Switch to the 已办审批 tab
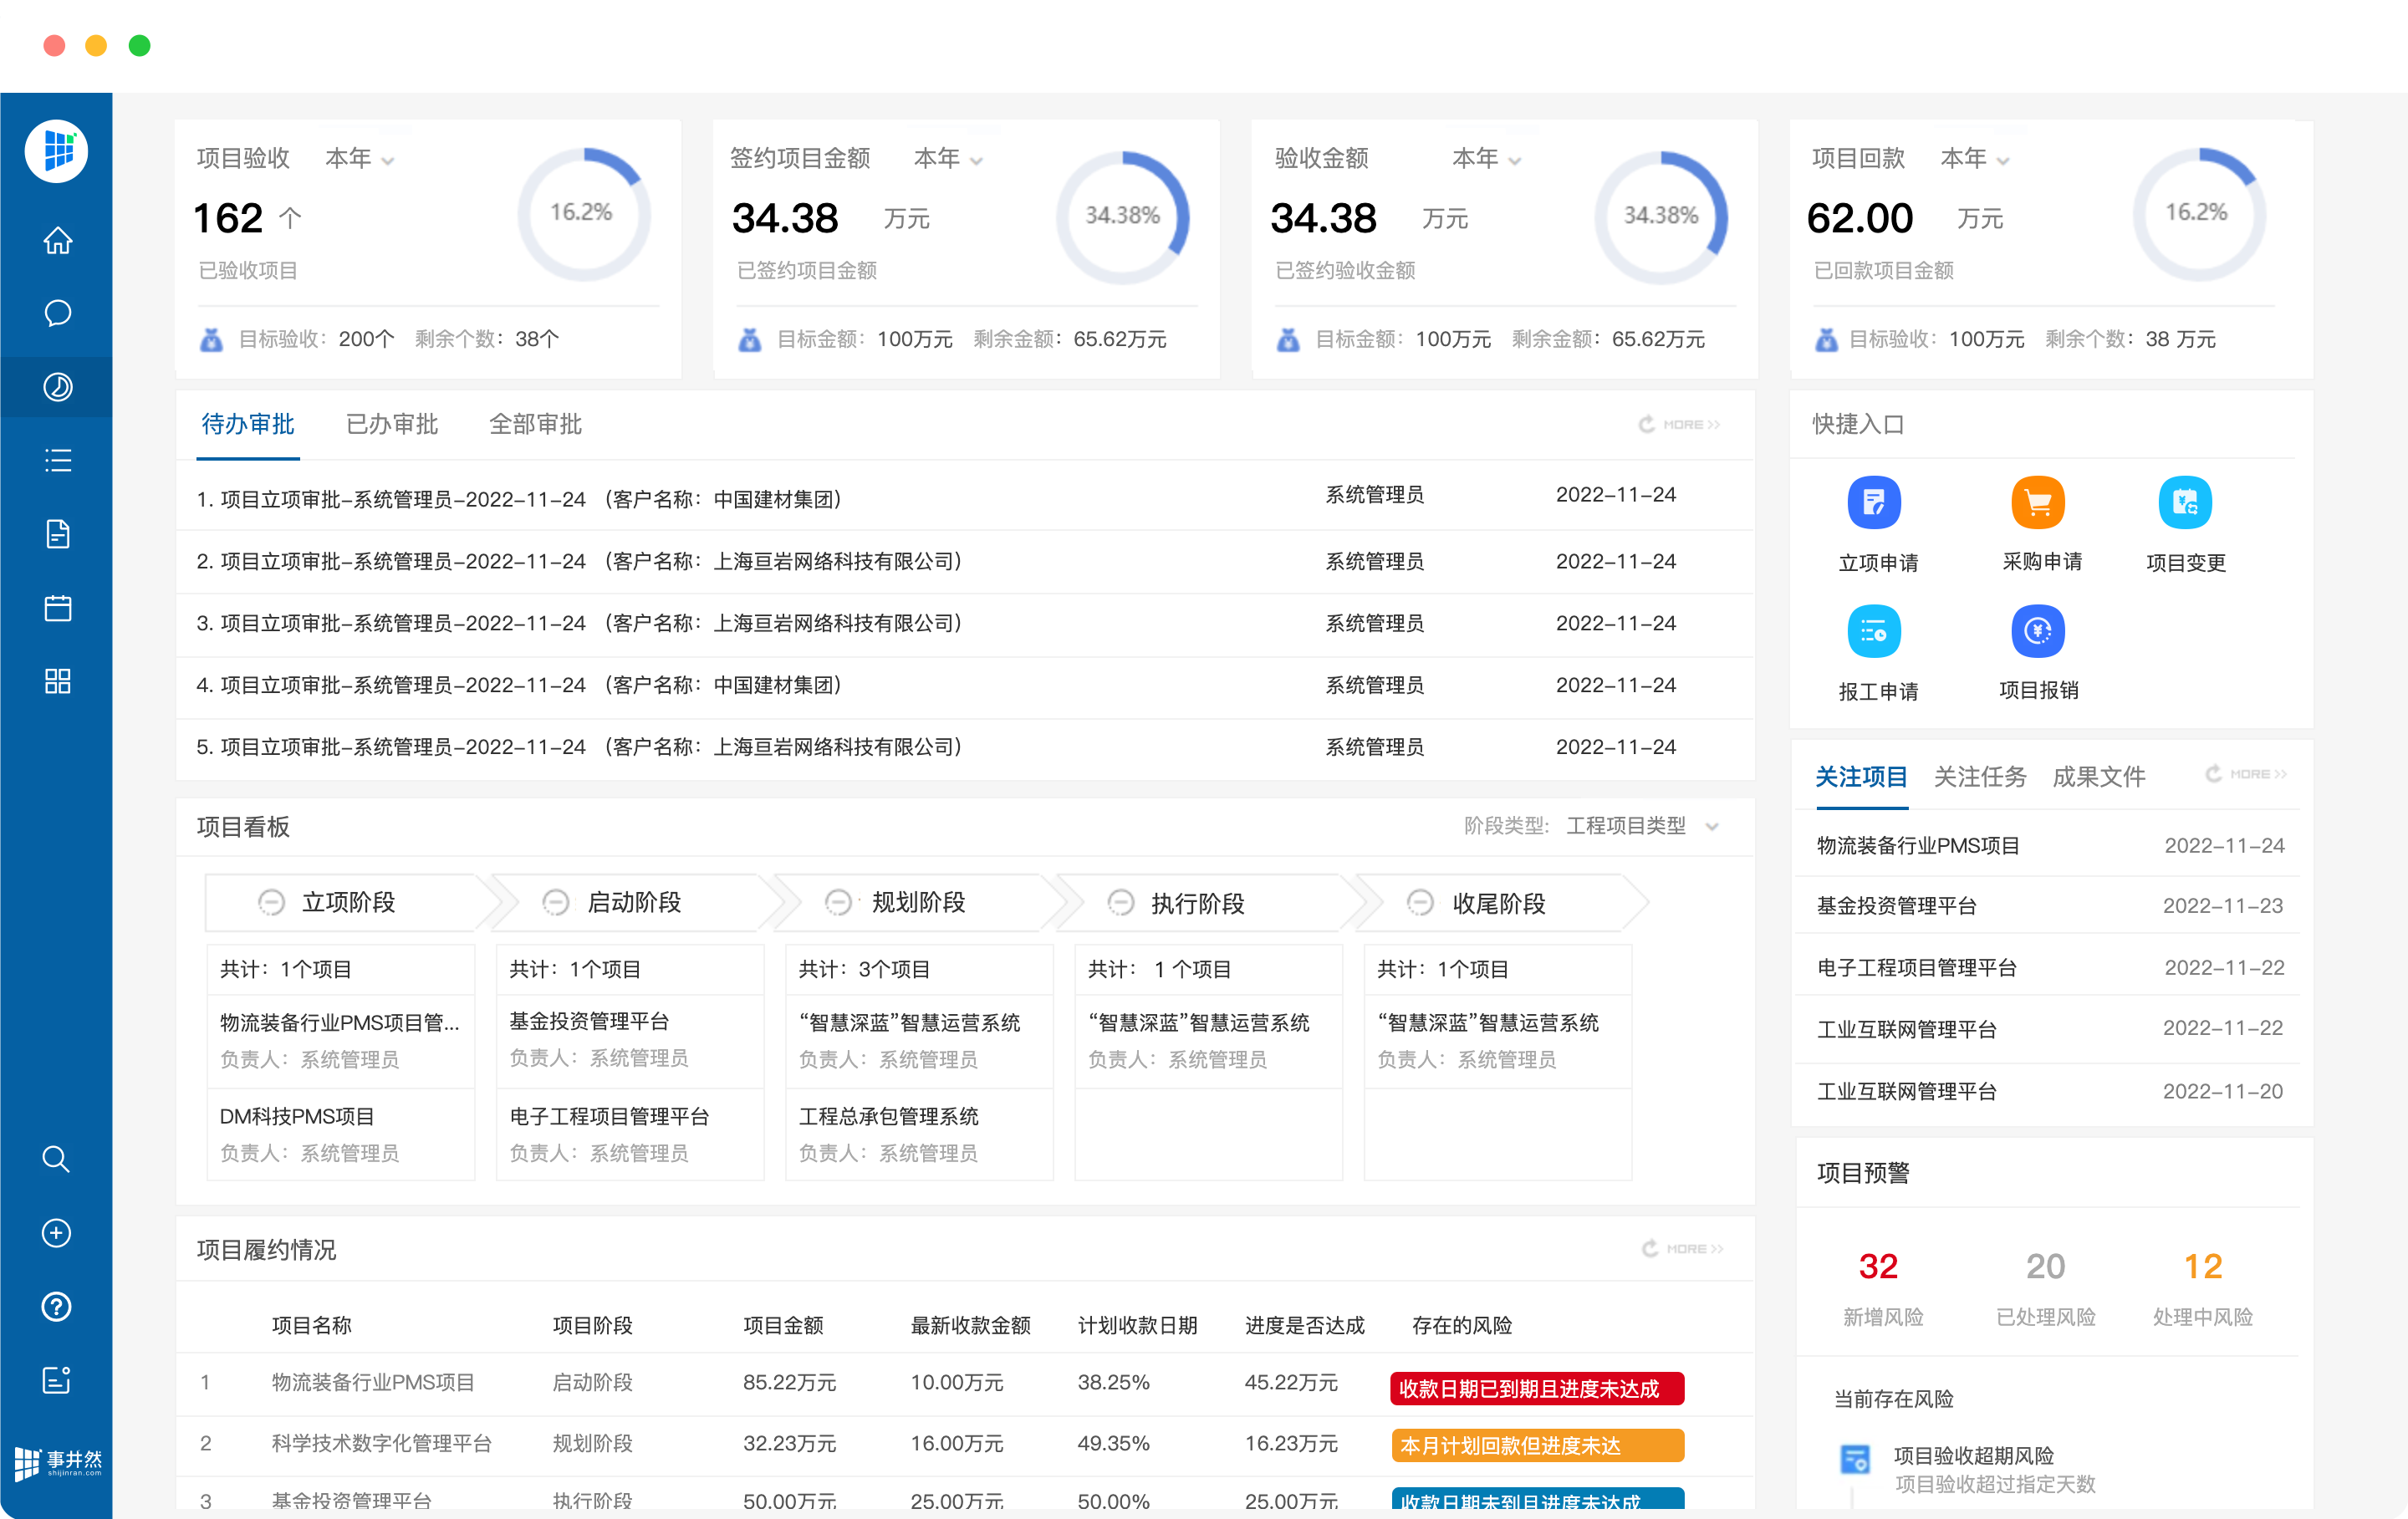2408x1519 pixels. tap(391, 424)
